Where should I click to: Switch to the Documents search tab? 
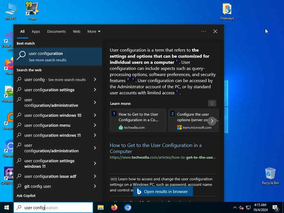[56, 32]
